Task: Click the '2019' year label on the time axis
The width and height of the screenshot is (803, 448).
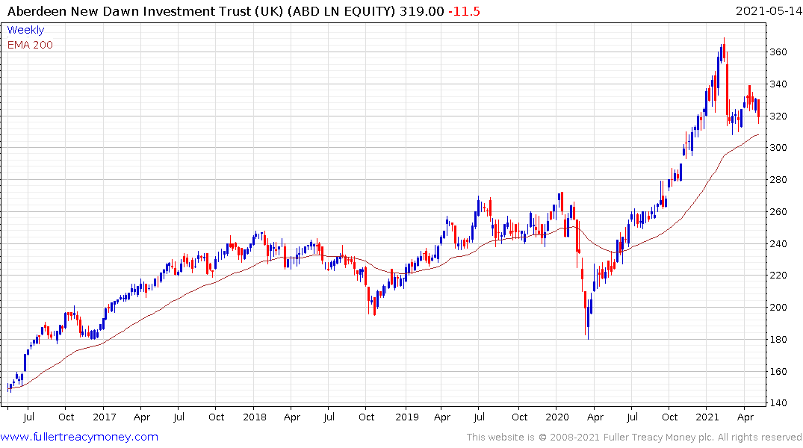Action: tap(407, 417)
